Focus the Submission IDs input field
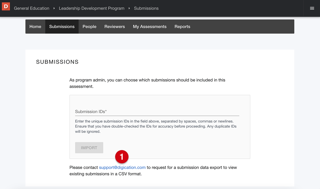The image size is (320, 189). 157,111
